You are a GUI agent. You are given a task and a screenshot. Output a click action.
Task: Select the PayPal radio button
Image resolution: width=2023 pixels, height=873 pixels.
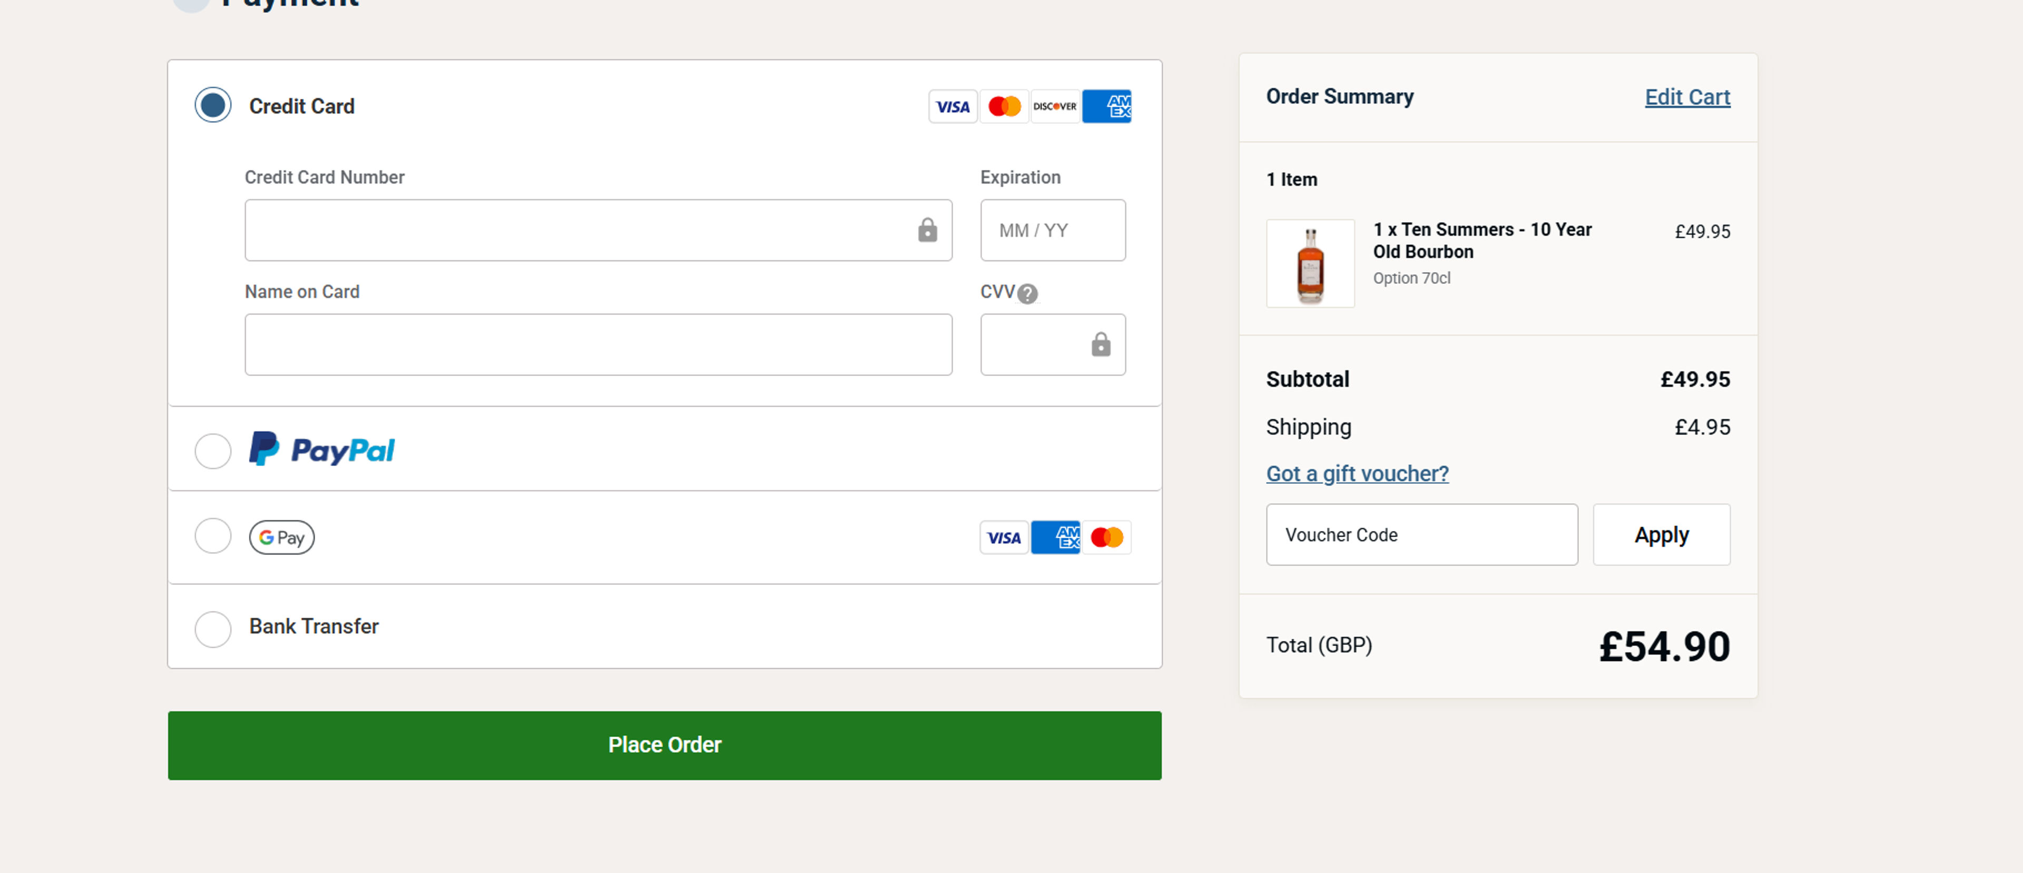pos(213,451)
